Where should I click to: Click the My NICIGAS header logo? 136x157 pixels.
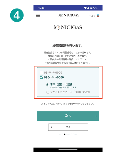pyautogui.click(x=69, y=15)
